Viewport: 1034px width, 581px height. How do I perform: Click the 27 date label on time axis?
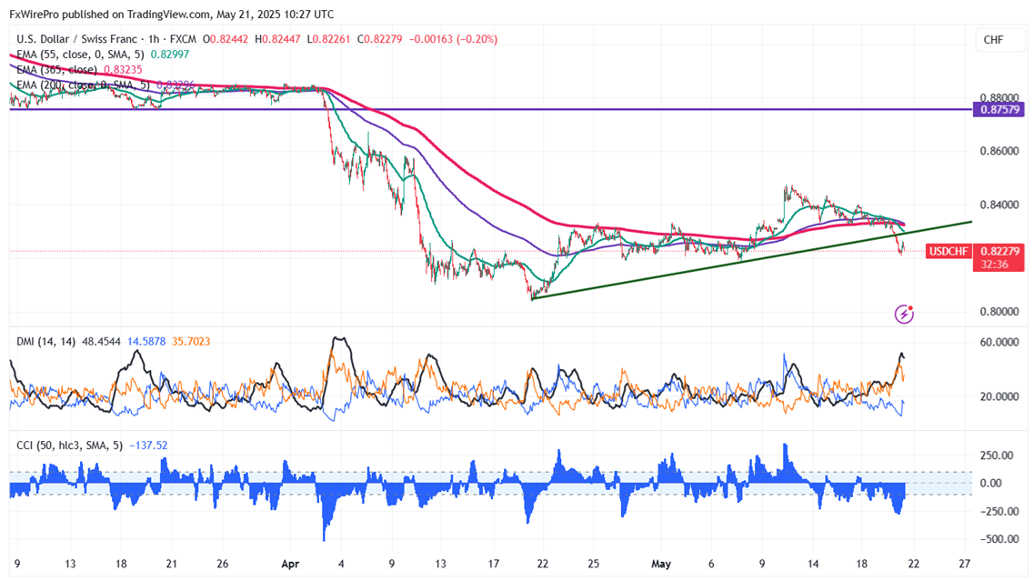[x=964, y=565]
